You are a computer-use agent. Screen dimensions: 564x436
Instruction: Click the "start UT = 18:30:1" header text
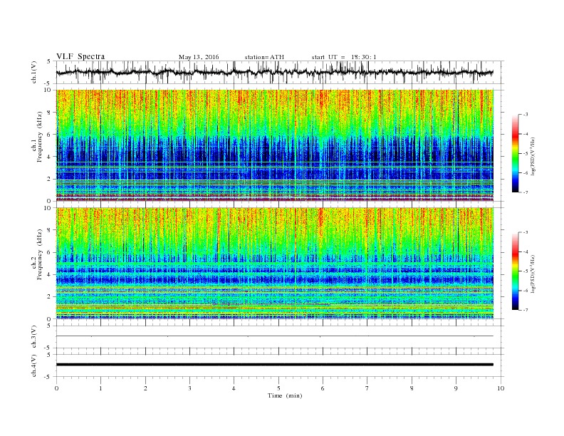344,57
